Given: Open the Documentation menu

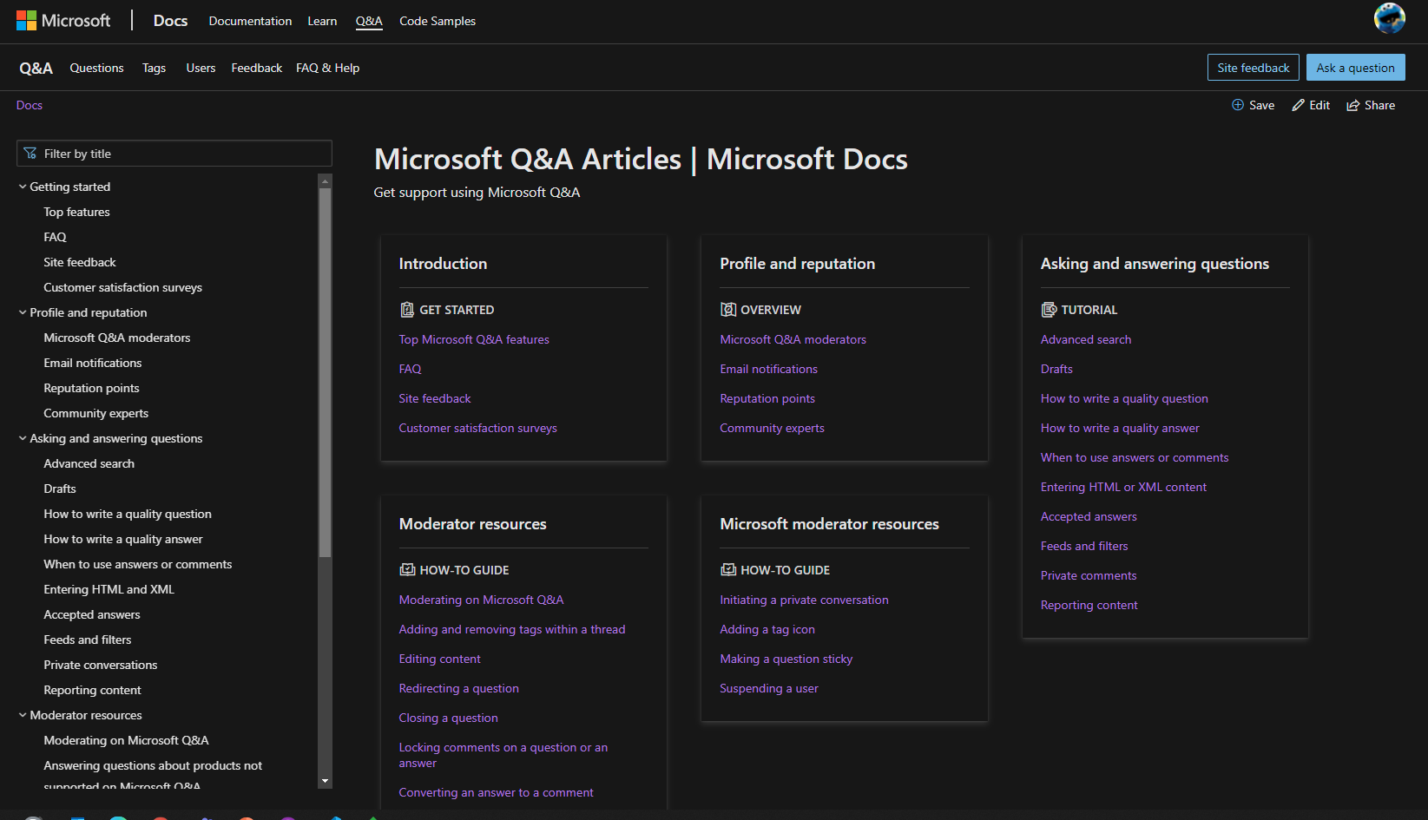Looking at the screenshot, I should pyautogui.click(x=250, y=21).
